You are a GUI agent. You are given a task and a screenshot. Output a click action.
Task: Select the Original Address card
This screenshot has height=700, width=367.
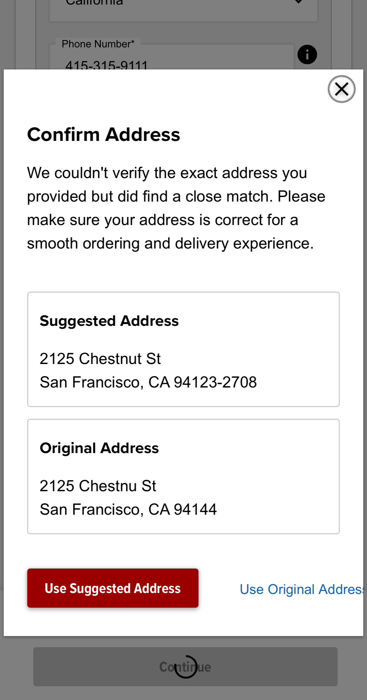pyautogui.click(x=183, y=476)
